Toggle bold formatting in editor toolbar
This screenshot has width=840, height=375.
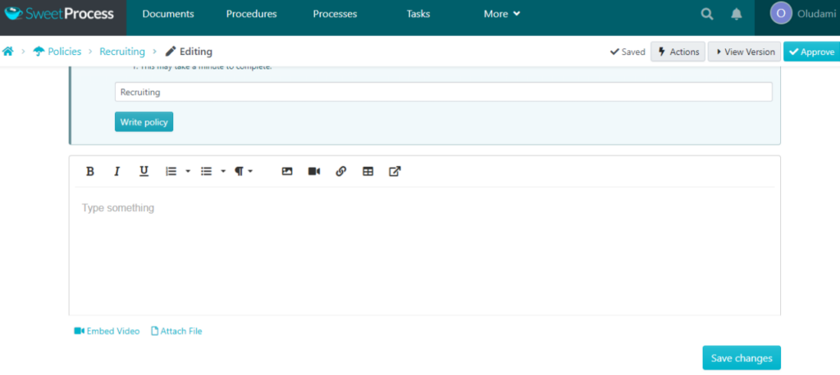point(90,171)
